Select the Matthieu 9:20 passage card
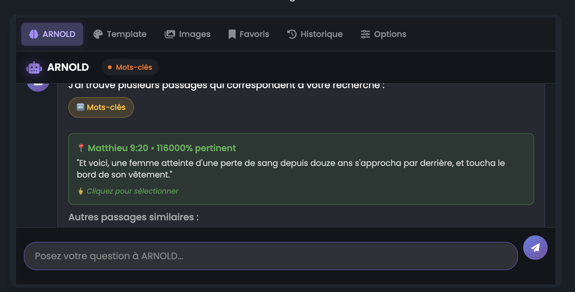This screenshot has height=292, width=575. [301, 169]
